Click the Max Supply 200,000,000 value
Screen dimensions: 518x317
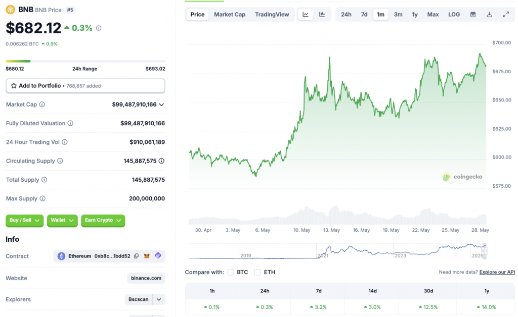point(147,198)
